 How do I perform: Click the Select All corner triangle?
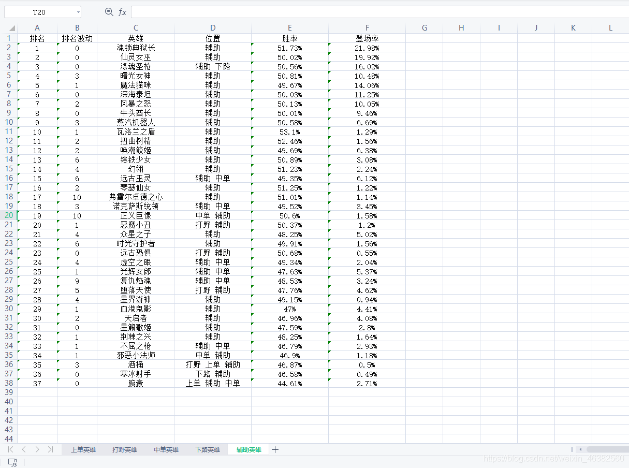(x=11, y=28)
